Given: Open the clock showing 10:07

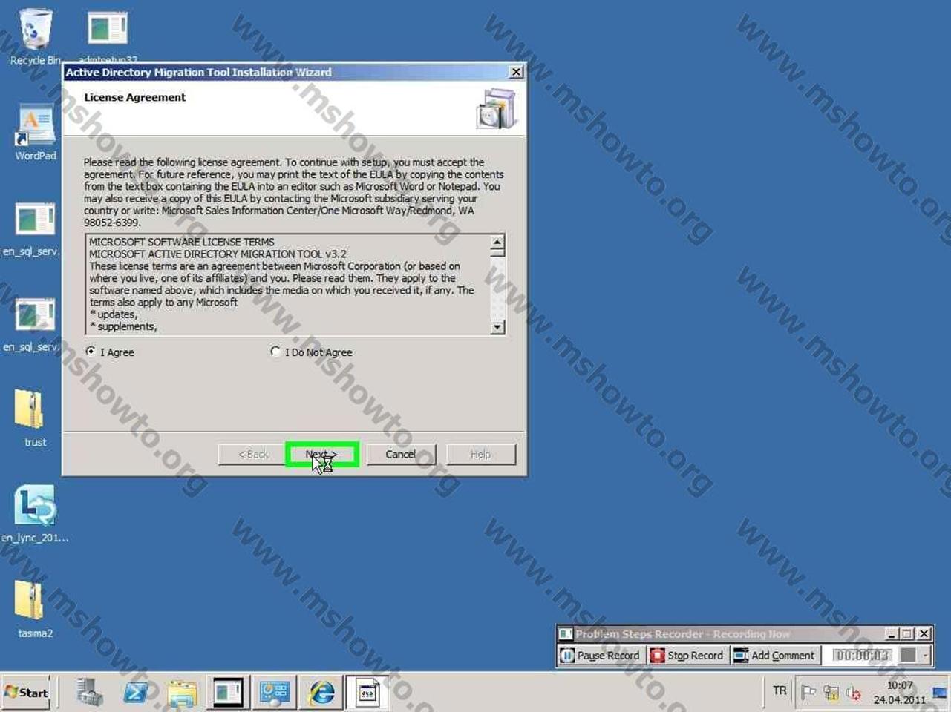Looking at the screenshot, I should tap(900, 693).
